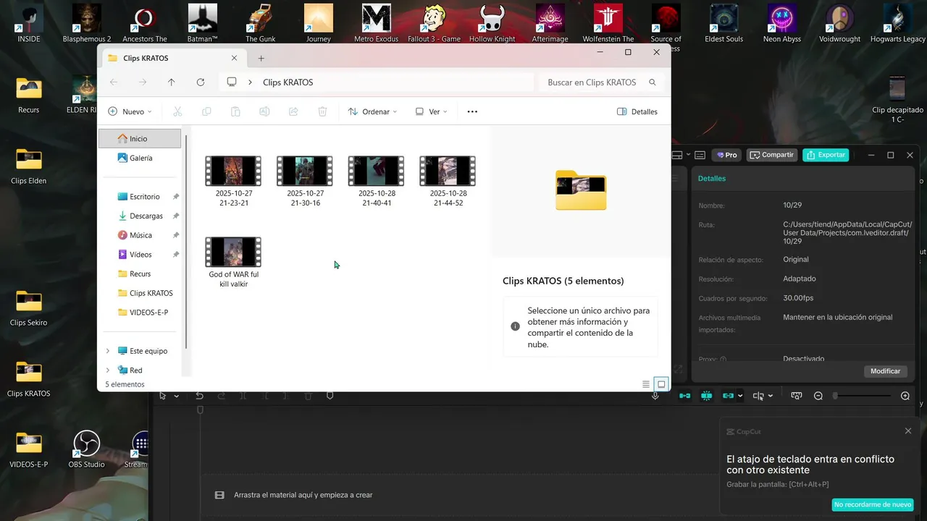
Task: Click the fit-timeline icon left of zoom-out
Action: [797, 396]
